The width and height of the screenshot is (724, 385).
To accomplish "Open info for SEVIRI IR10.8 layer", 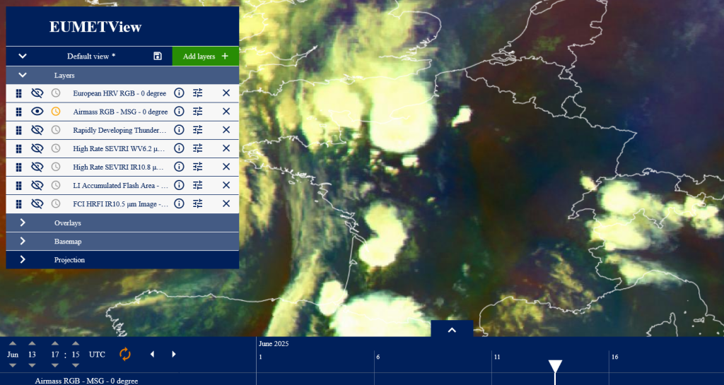I will [179, 167].
